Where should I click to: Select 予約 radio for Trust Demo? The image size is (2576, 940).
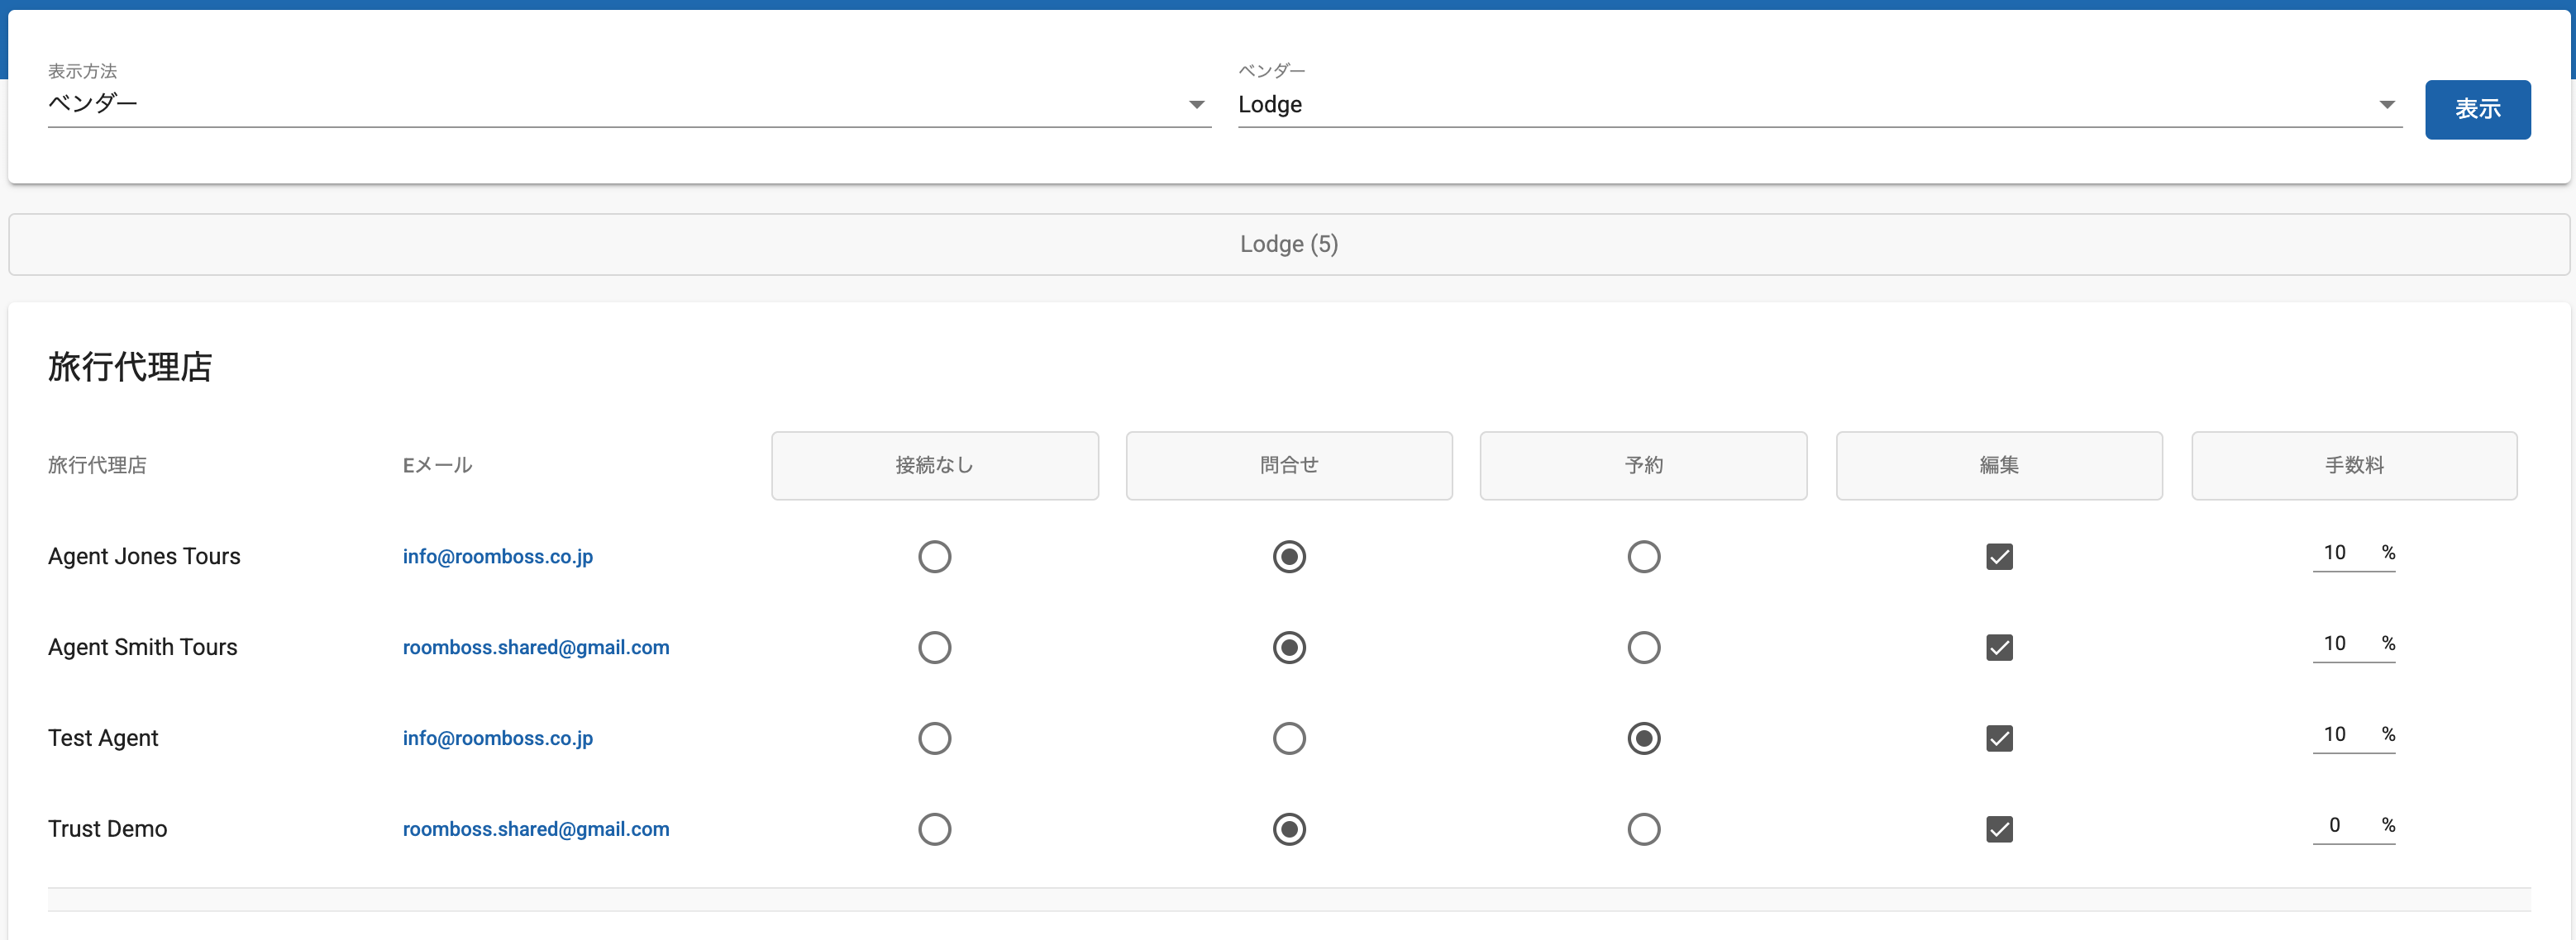click(1643, 829)
